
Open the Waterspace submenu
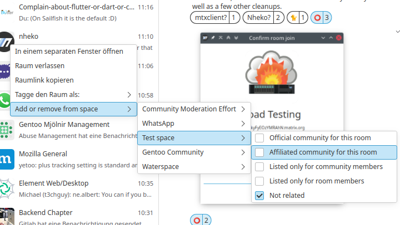(x=194, y=166)
